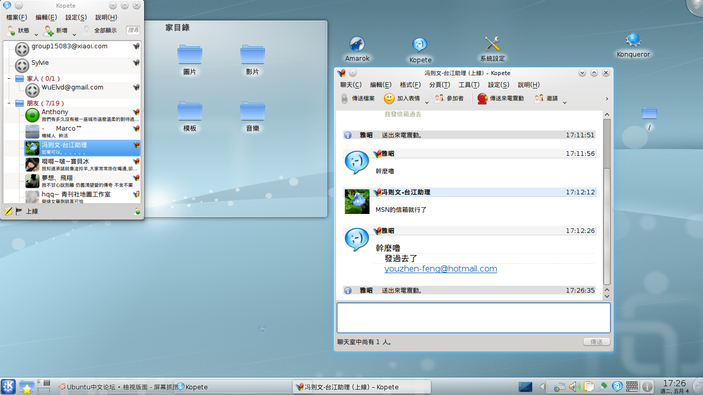
Task: Open the 分頁(T) menu in the chat window
Action: tap(440, 85)
